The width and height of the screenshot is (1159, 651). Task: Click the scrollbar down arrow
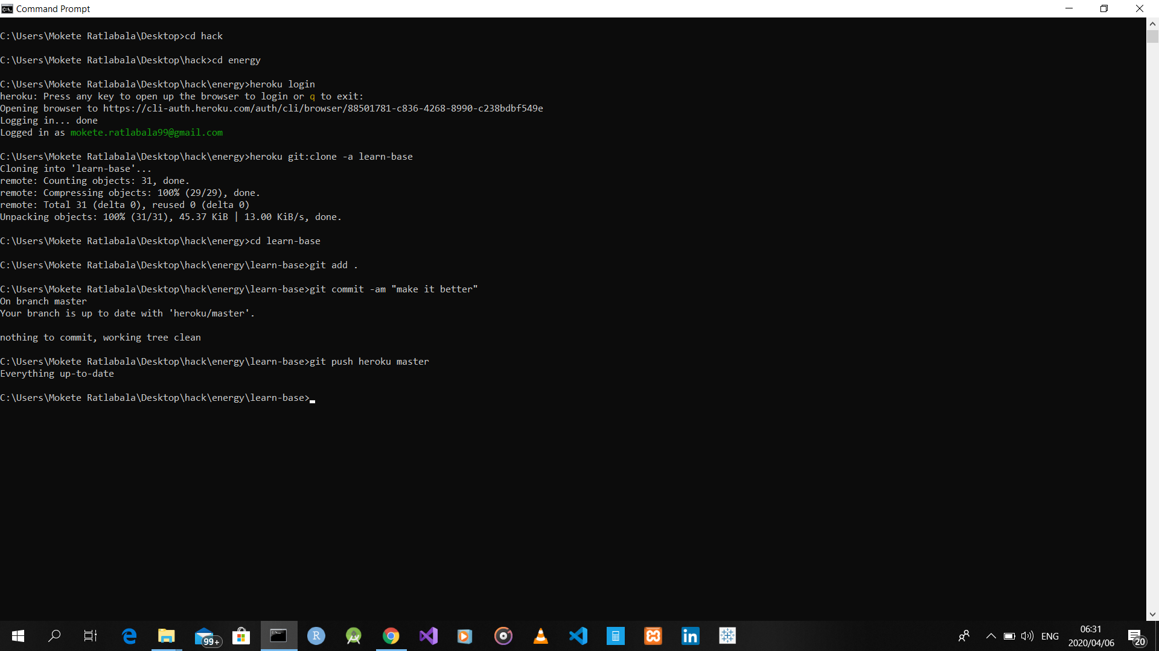(1152, 615)
